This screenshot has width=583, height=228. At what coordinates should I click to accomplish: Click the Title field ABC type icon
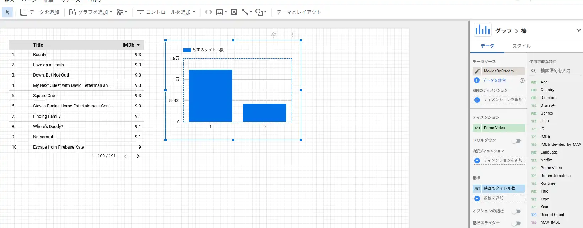(534, 191)
